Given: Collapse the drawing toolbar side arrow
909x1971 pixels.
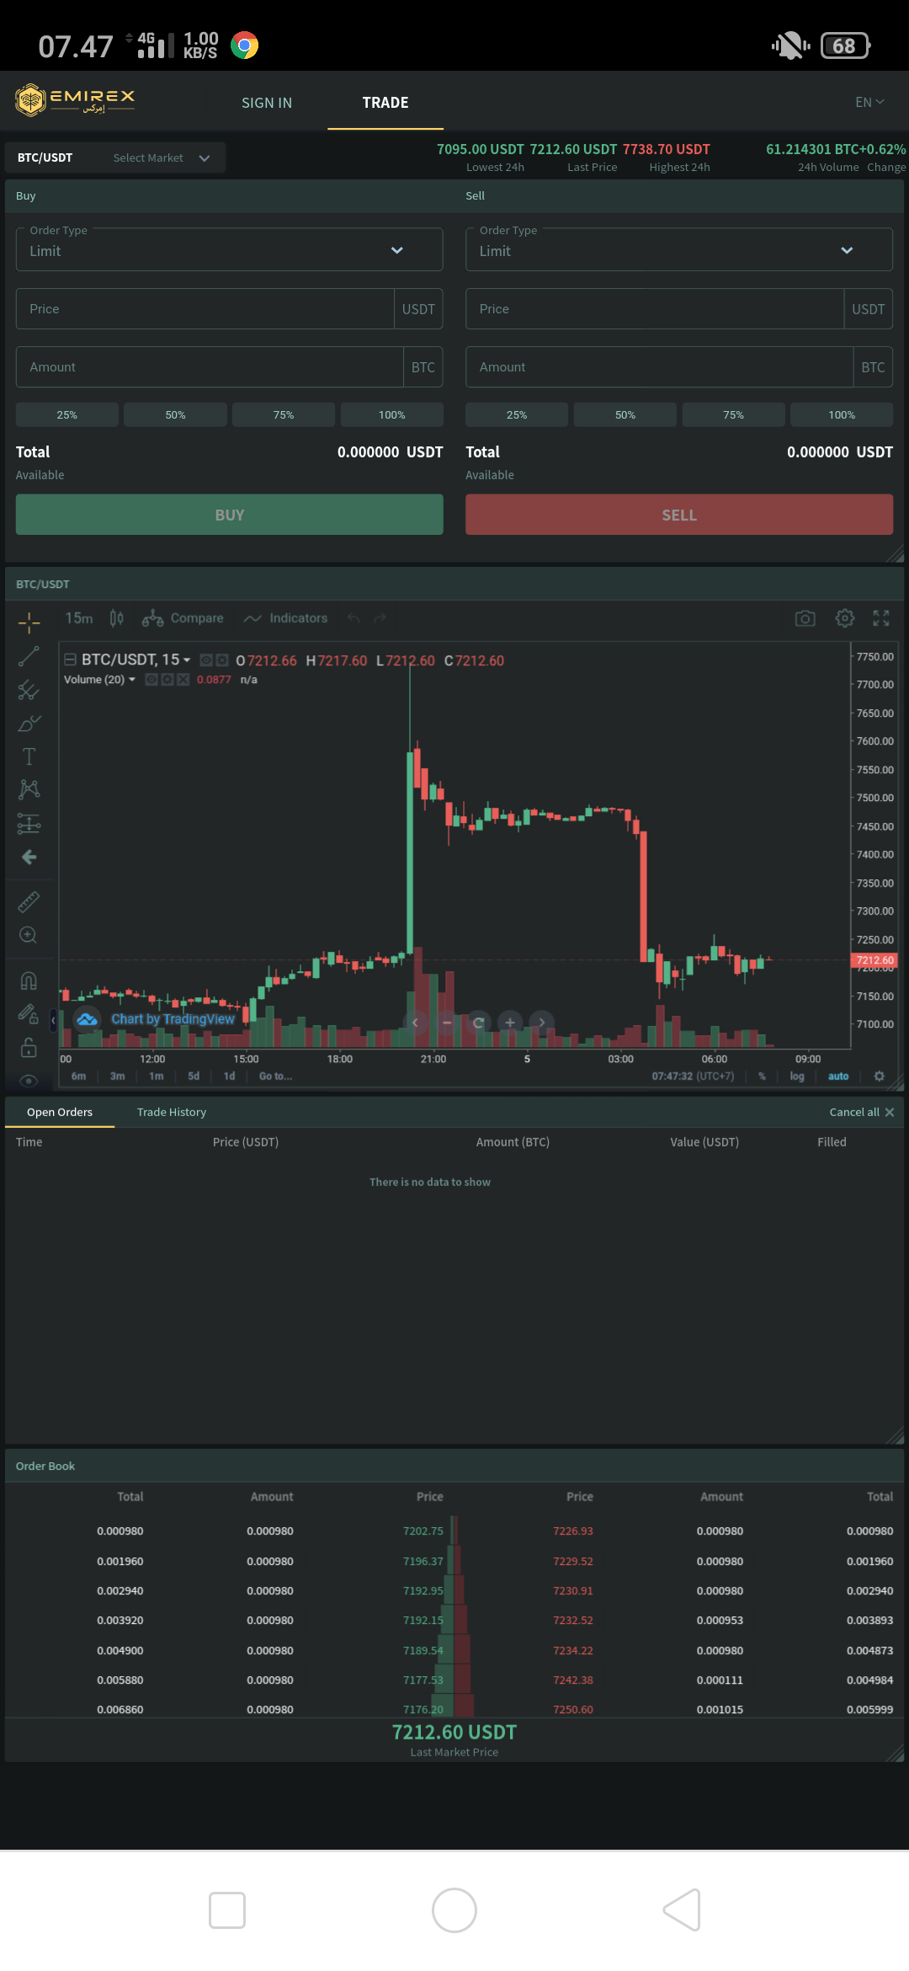Looking at the screenshot, I should [x=53, y=1020].
